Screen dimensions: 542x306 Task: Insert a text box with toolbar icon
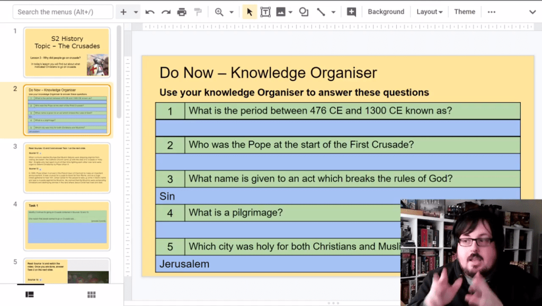tap(265, 12)
